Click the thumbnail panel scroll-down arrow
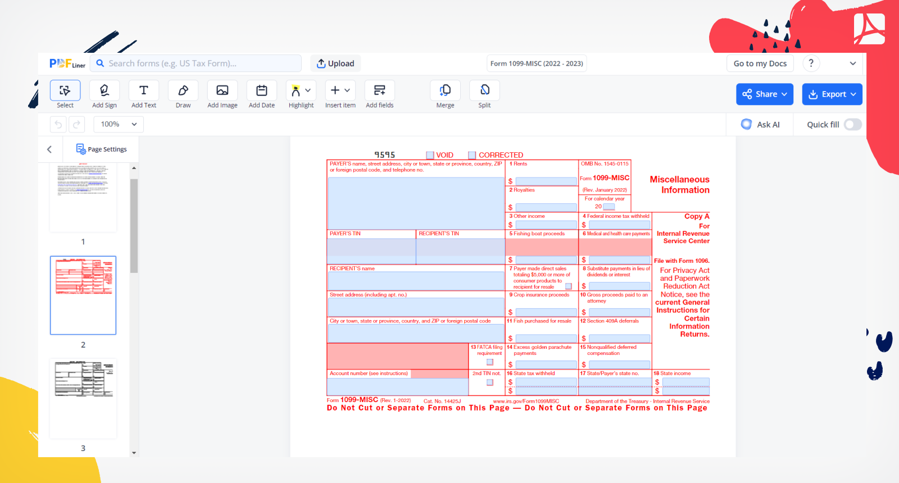Image resolution: width=899 pixels, height=483 pixels. click(134, 453)
